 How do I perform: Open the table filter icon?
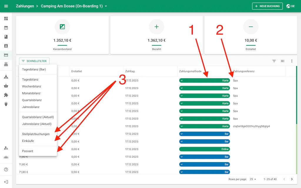(x=274, y=61)
